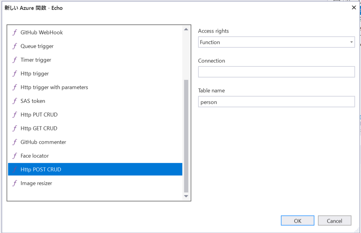Open the Access rights dropdown
The height and width of the screenshot is (233, 361).
[x=276, y=42]
